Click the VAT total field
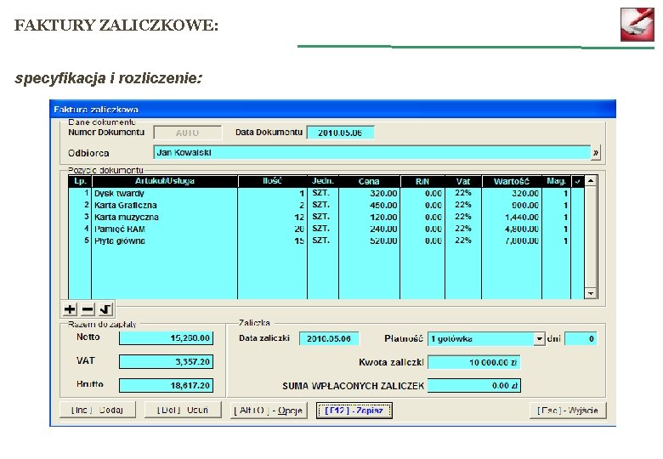663x459 pixels. [166, 362]
